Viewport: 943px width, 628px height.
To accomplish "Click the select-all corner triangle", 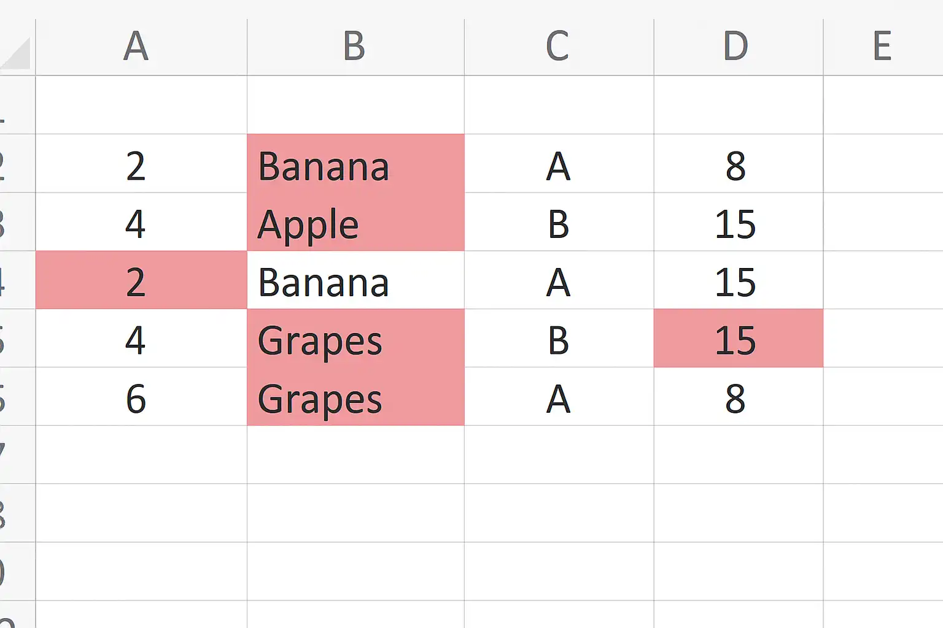I will coord(16,53).
